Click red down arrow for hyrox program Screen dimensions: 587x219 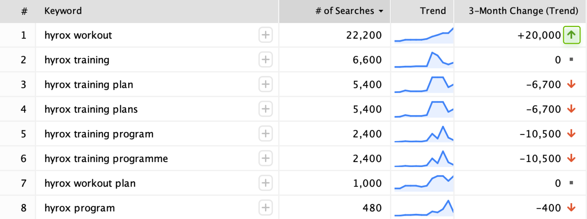click(571, 208)
